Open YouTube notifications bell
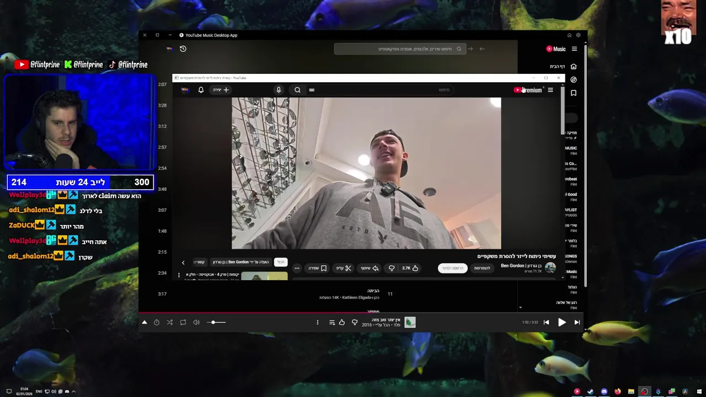 click(x=201, y=90)
